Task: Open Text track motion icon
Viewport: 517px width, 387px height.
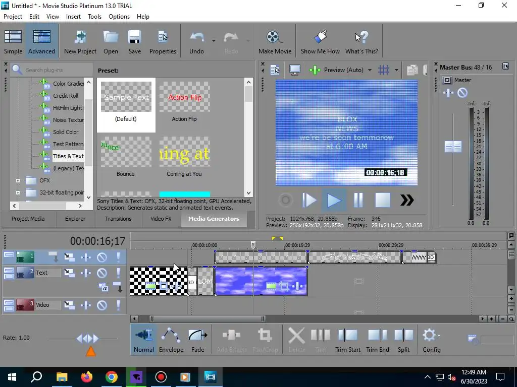Action: coord(70,273)
